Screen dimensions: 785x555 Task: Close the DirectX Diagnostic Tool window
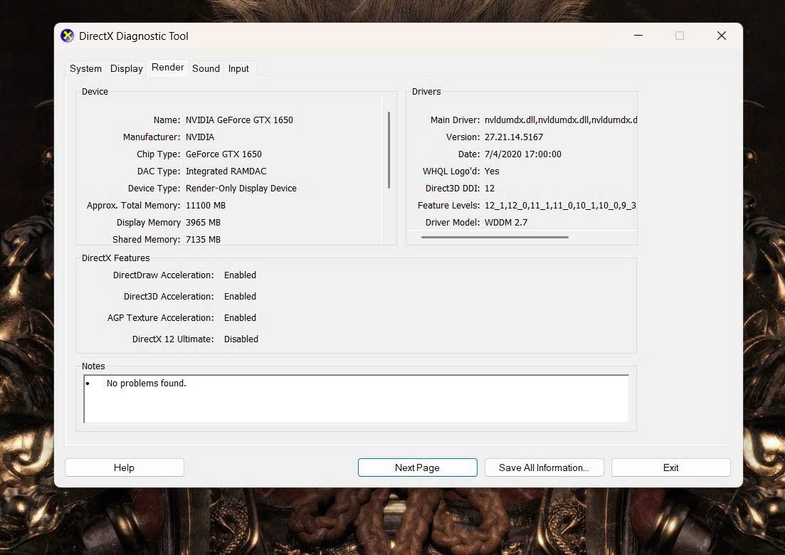pos(721,36)
